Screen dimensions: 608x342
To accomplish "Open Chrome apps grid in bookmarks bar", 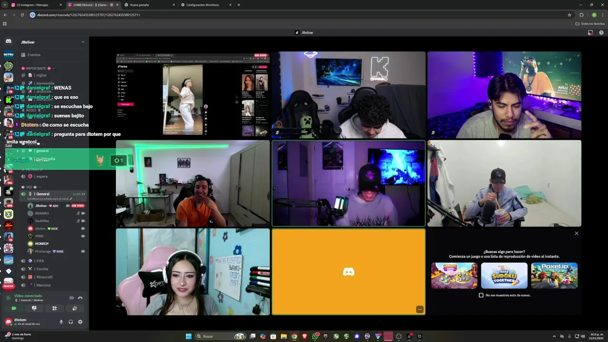I will 5,23.
